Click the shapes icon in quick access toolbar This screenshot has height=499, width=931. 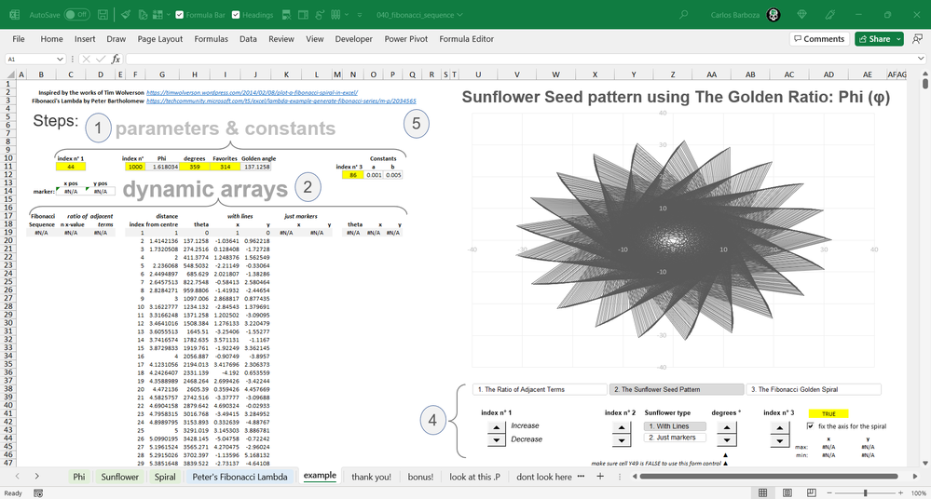pos(320,15)
